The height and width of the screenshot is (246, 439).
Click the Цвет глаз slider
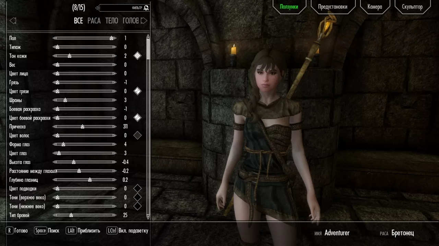pyautogui.click(x=84, y=153)
